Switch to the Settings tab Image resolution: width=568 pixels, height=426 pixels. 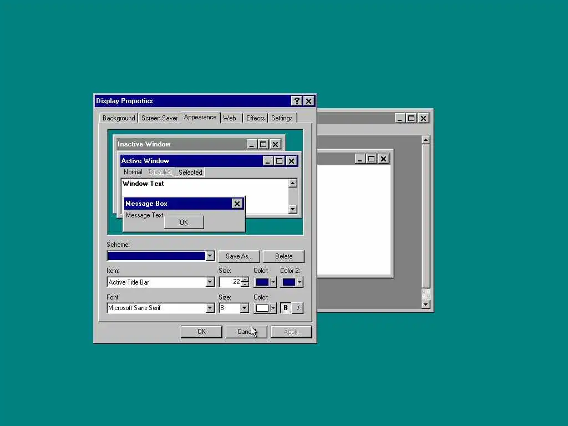(282, 118)
